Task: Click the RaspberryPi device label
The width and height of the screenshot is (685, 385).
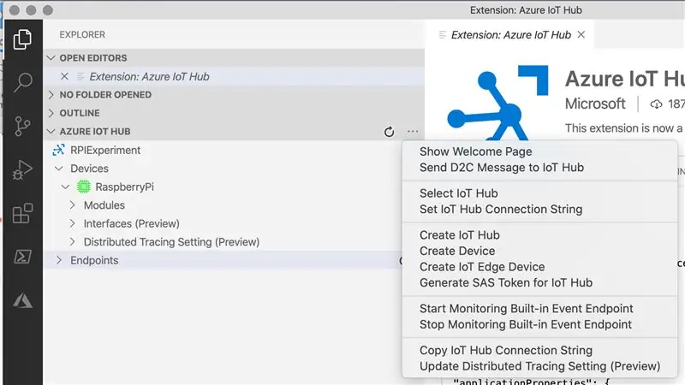Action: click(124, 187)
